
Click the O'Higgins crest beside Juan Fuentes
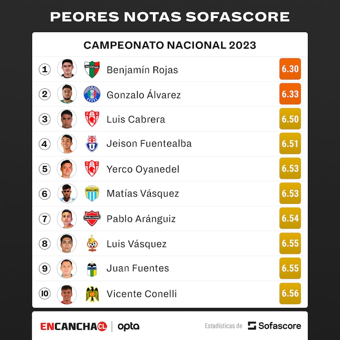[x=92, y=268]
